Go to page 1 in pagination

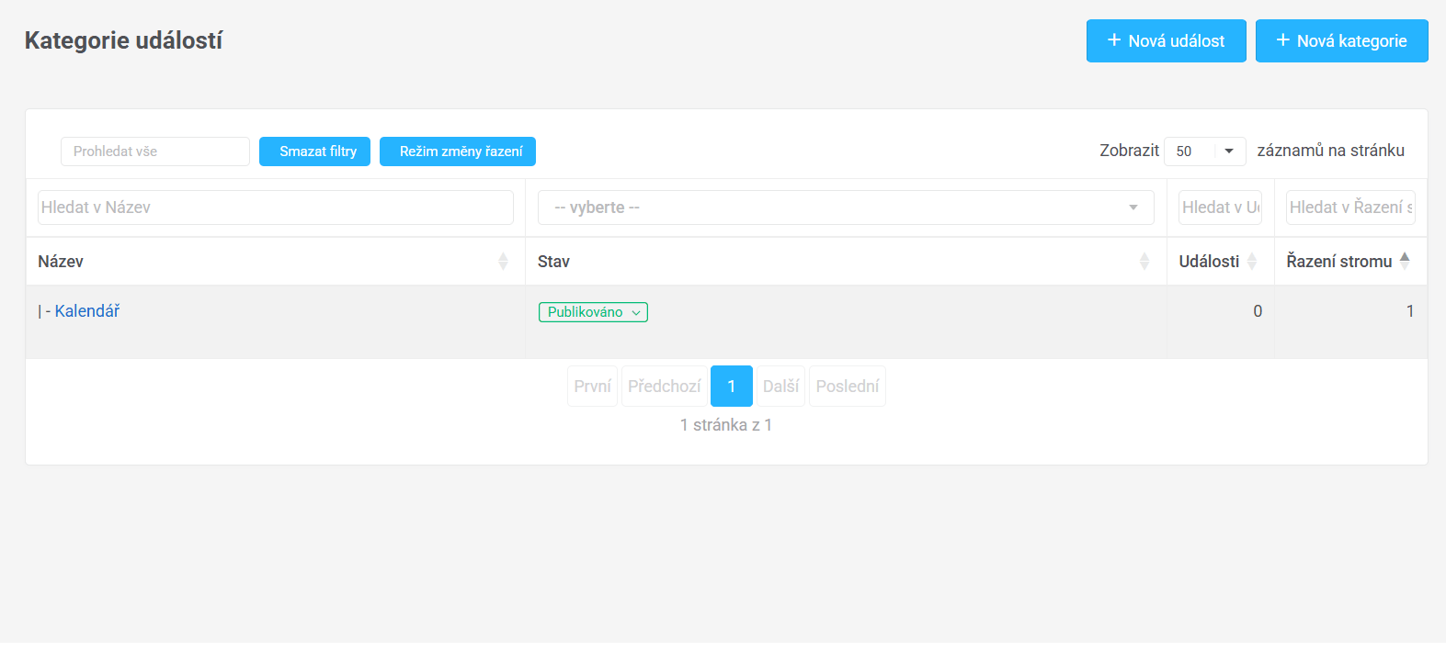pos(731,387)
